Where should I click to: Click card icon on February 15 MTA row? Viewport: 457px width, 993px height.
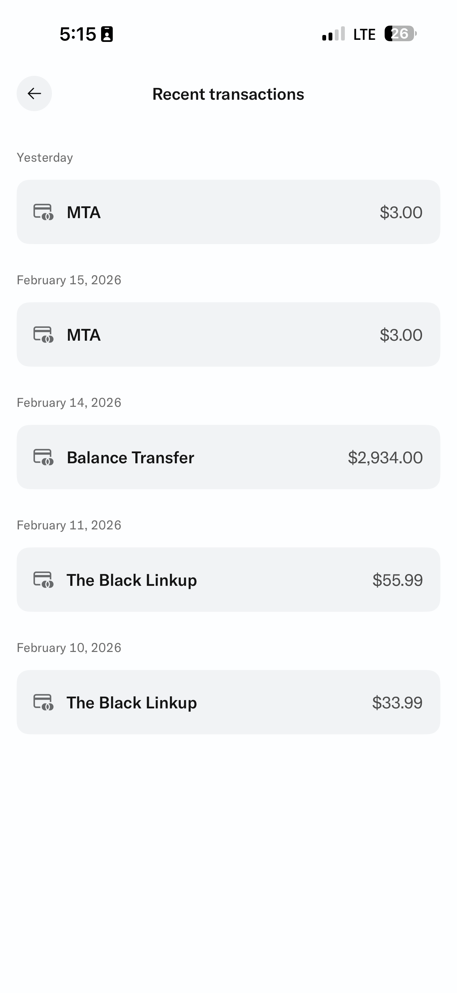point(43,334)
